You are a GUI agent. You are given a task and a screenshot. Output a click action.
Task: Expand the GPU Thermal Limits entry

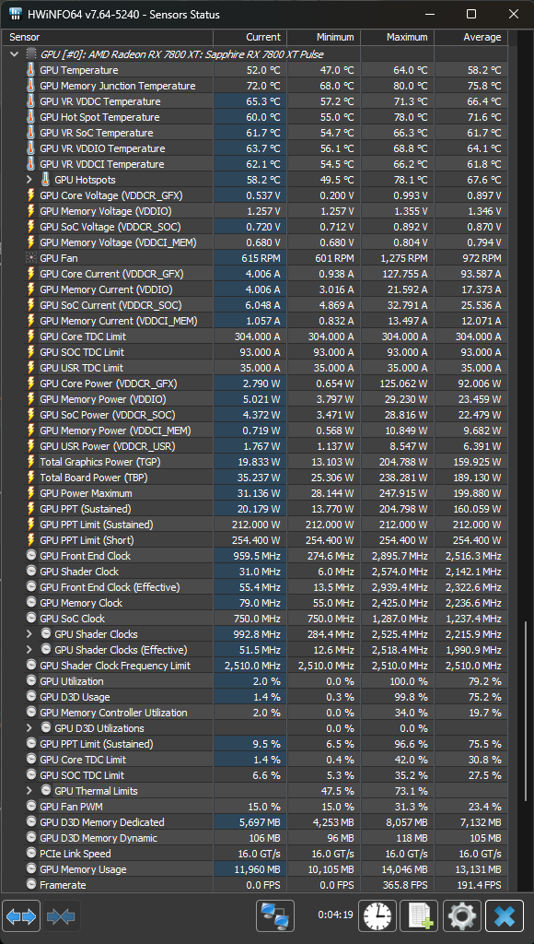29,790
